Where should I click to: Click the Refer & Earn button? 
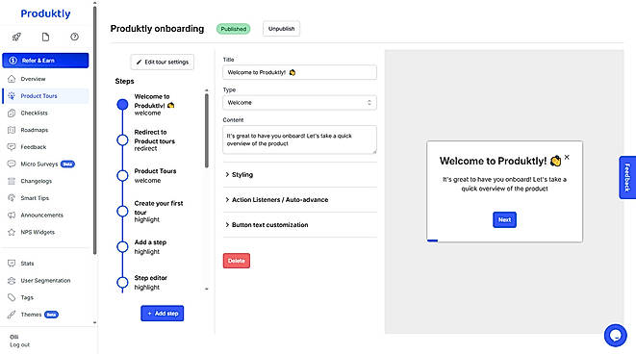click(x=45, y=61)
